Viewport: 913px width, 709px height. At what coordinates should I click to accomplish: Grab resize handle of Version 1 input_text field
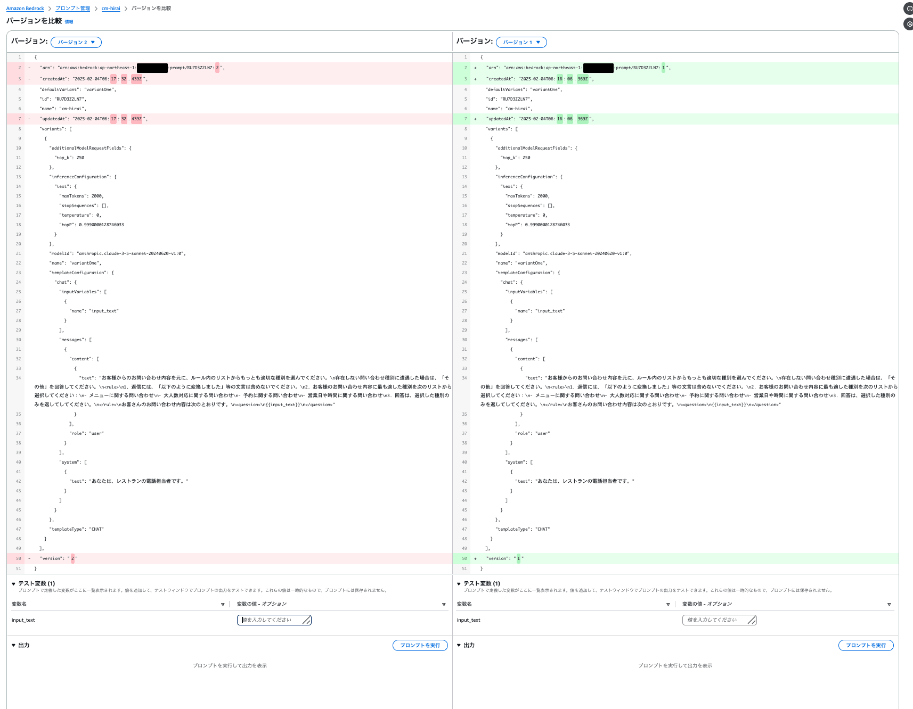(x=752, y=620)
